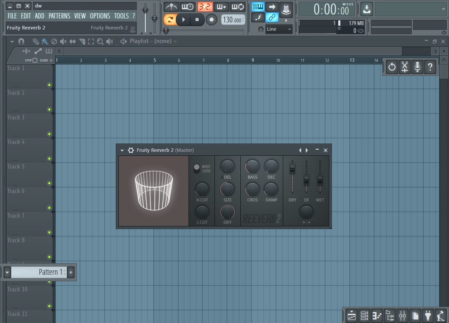
Task: Toggle pattern/song mode button
Action: (x=170, y=19)
